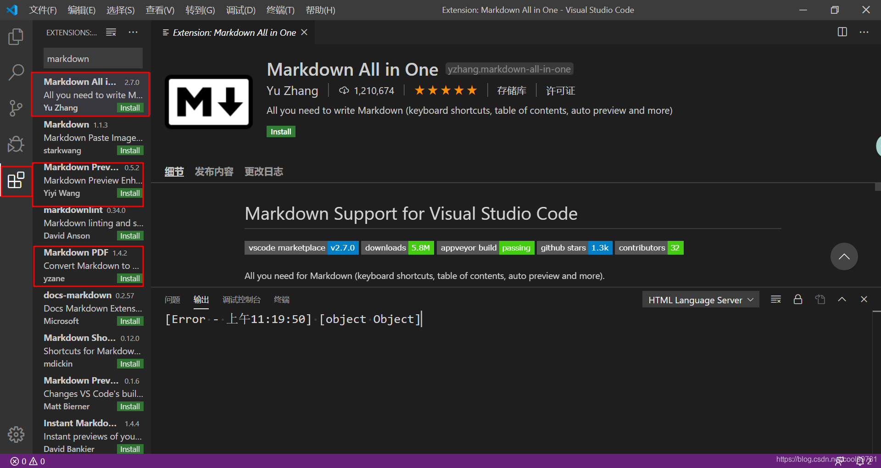
Task: Install Markdown All in One from list
Action: tap(130, 108)
